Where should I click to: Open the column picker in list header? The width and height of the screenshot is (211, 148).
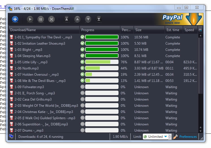(x=200, y=30)
